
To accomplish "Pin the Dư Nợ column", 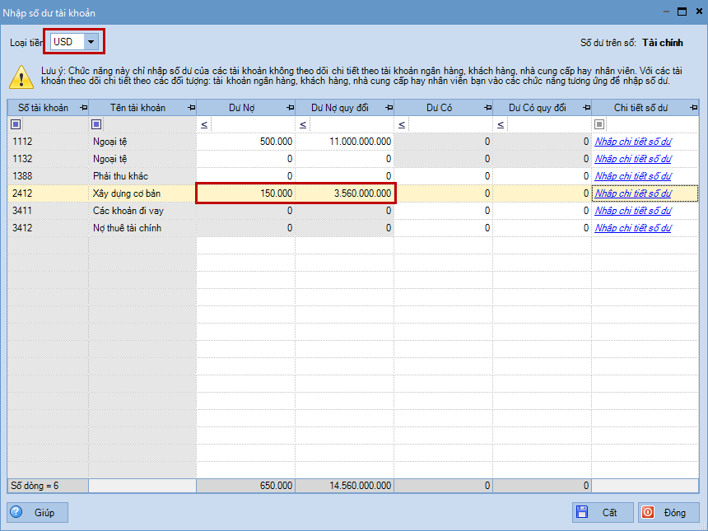I will pyautogui.click(x=290, y=108).
